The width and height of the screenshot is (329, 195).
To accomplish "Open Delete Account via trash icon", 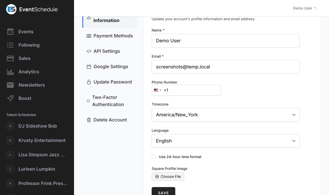I will [x=89, y=120].
